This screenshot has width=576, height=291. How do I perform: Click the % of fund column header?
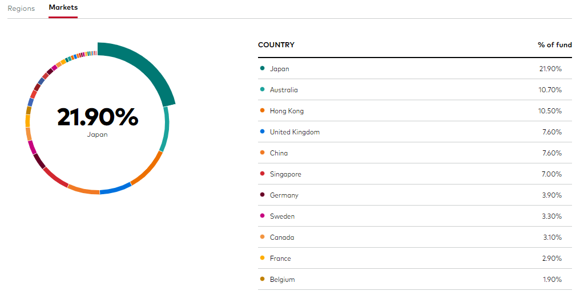[x=555, y=45]
